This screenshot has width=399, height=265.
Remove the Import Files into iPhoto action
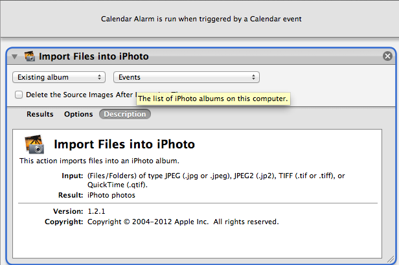[x=387, y=56]
